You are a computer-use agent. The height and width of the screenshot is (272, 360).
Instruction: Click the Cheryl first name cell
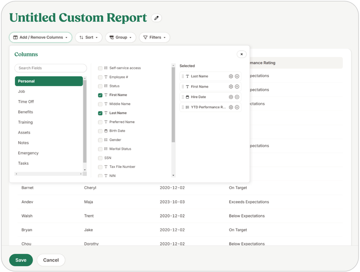pyautogui.click(x=90, y=188)
